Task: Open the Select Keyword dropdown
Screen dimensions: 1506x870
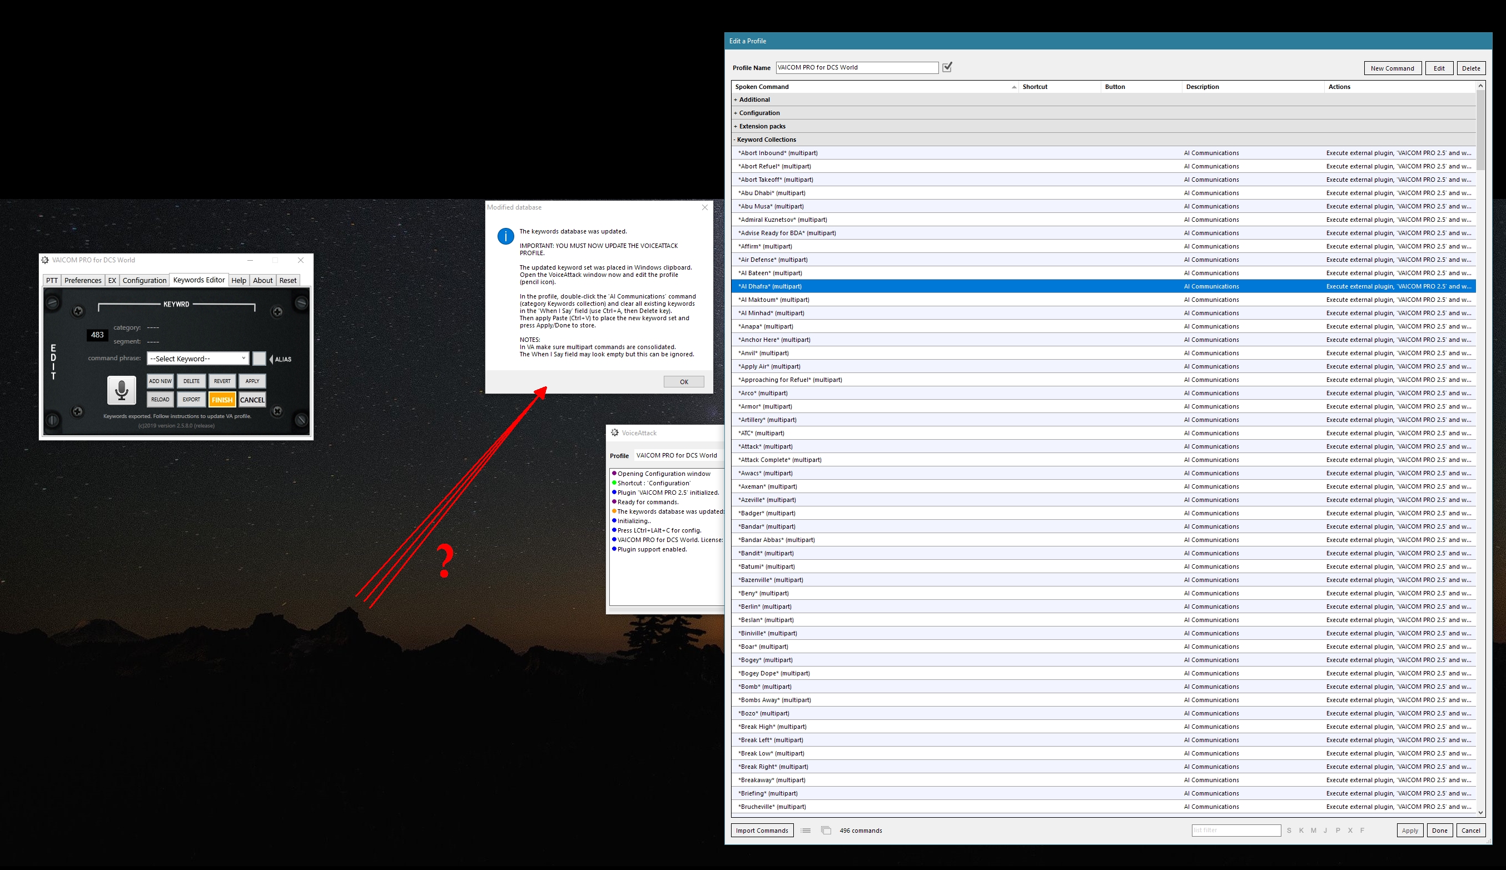Action: (x=198, y=359)
